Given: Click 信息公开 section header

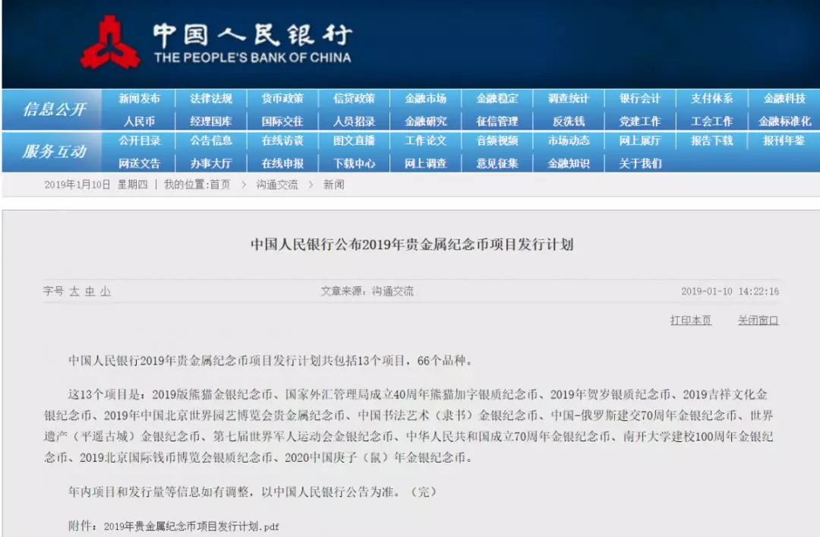Looking at the screenshot, I should [x=54, y=109].
